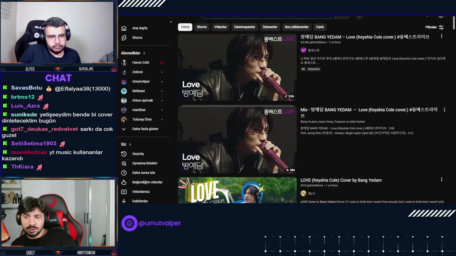Open Zeitnot channel avatar
Image resolution: width=456 pixels, height=256 pixels.
(x=124, y=72)
